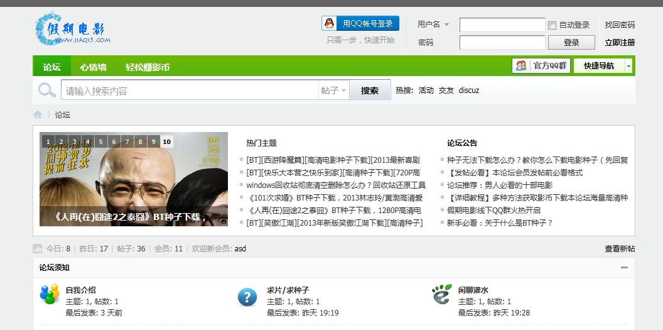Click the 假期电影 site logo

(x=72, y=29)
